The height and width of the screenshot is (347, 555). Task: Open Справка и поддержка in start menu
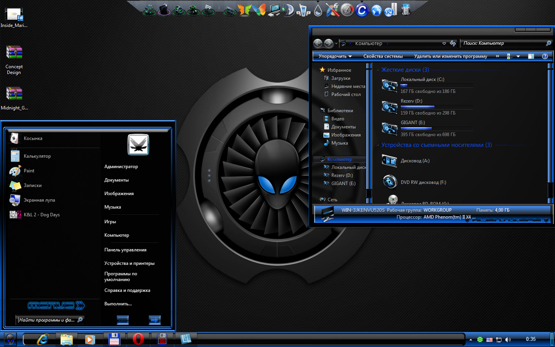click(x=127, y=290)
